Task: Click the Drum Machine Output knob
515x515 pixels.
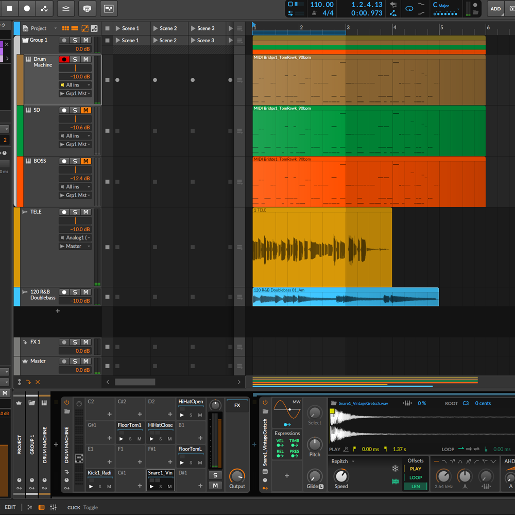Action: [237, 476]
